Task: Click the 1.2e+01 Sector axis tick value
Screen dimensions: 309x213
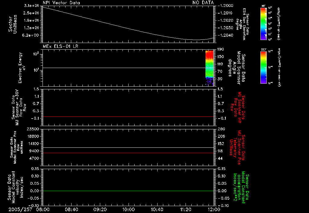Action: pos(31,28)
